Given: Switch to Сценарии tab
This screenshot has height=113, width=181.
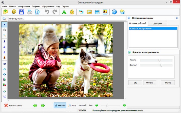Looking at the screenshot, I should pyautogui.click(x=157, y=23).
